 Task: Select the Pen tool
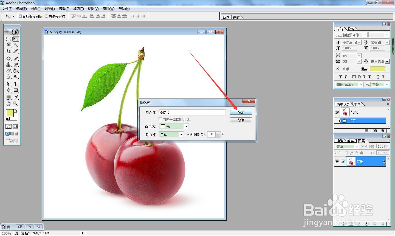point(9,90)
